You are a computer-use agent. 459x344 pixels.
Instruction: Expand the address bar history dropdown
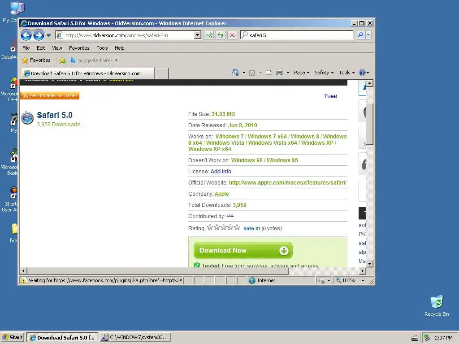198,35
